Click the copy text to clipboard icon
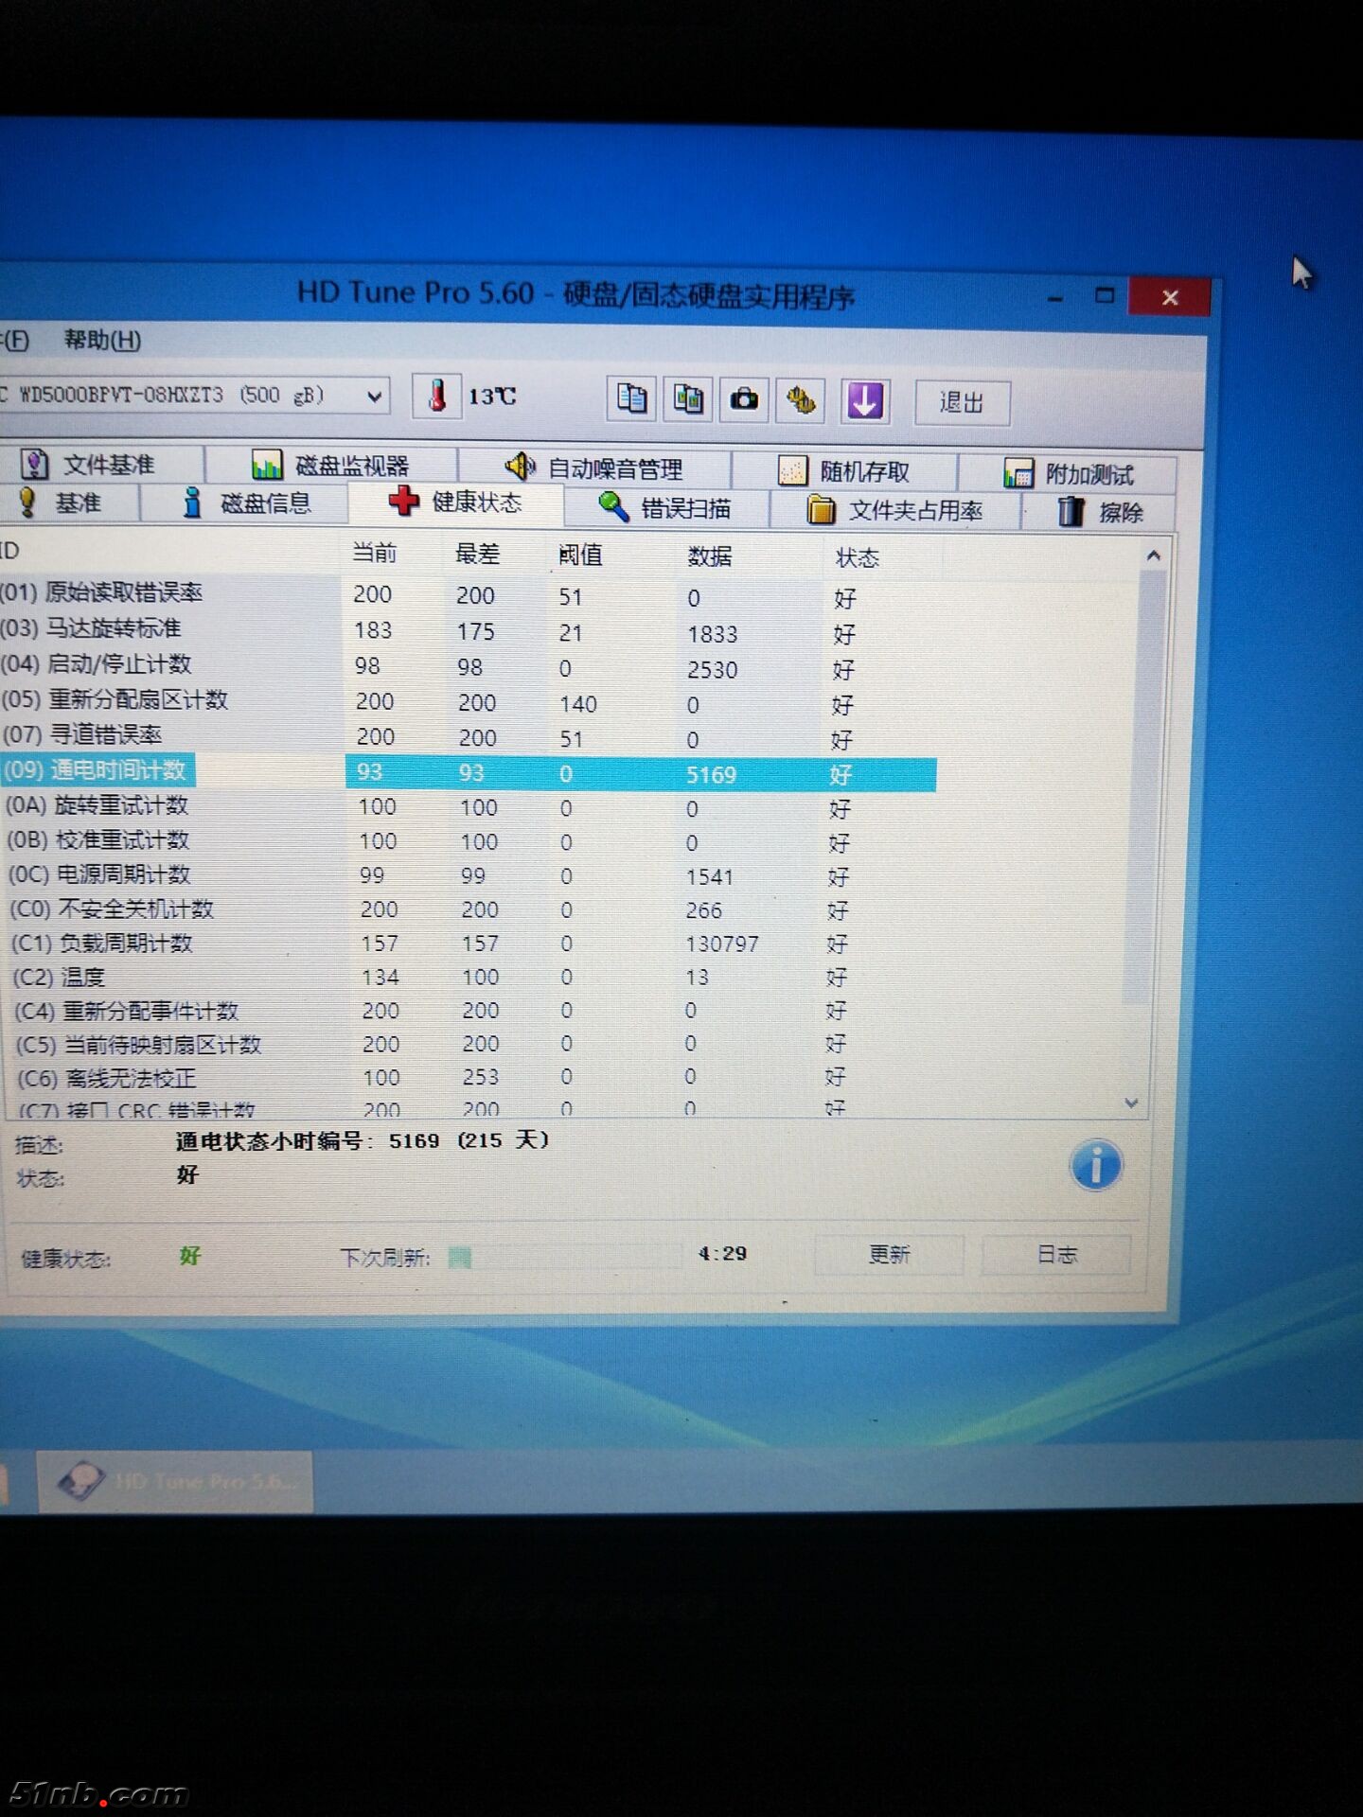This screenshot has width=1363, height=1817. pos(631,398)
